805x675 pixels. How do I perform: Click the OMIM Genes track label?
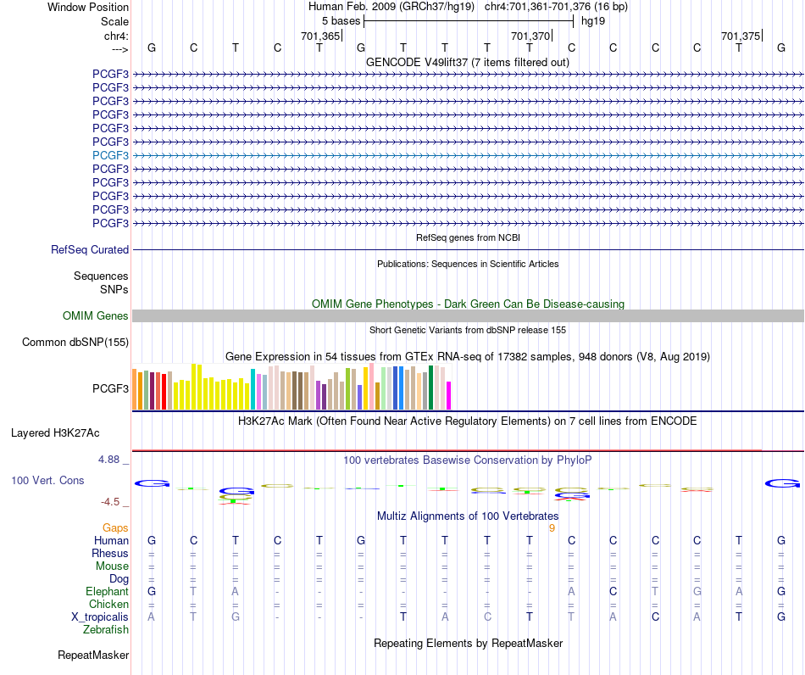tap(96, 316)
